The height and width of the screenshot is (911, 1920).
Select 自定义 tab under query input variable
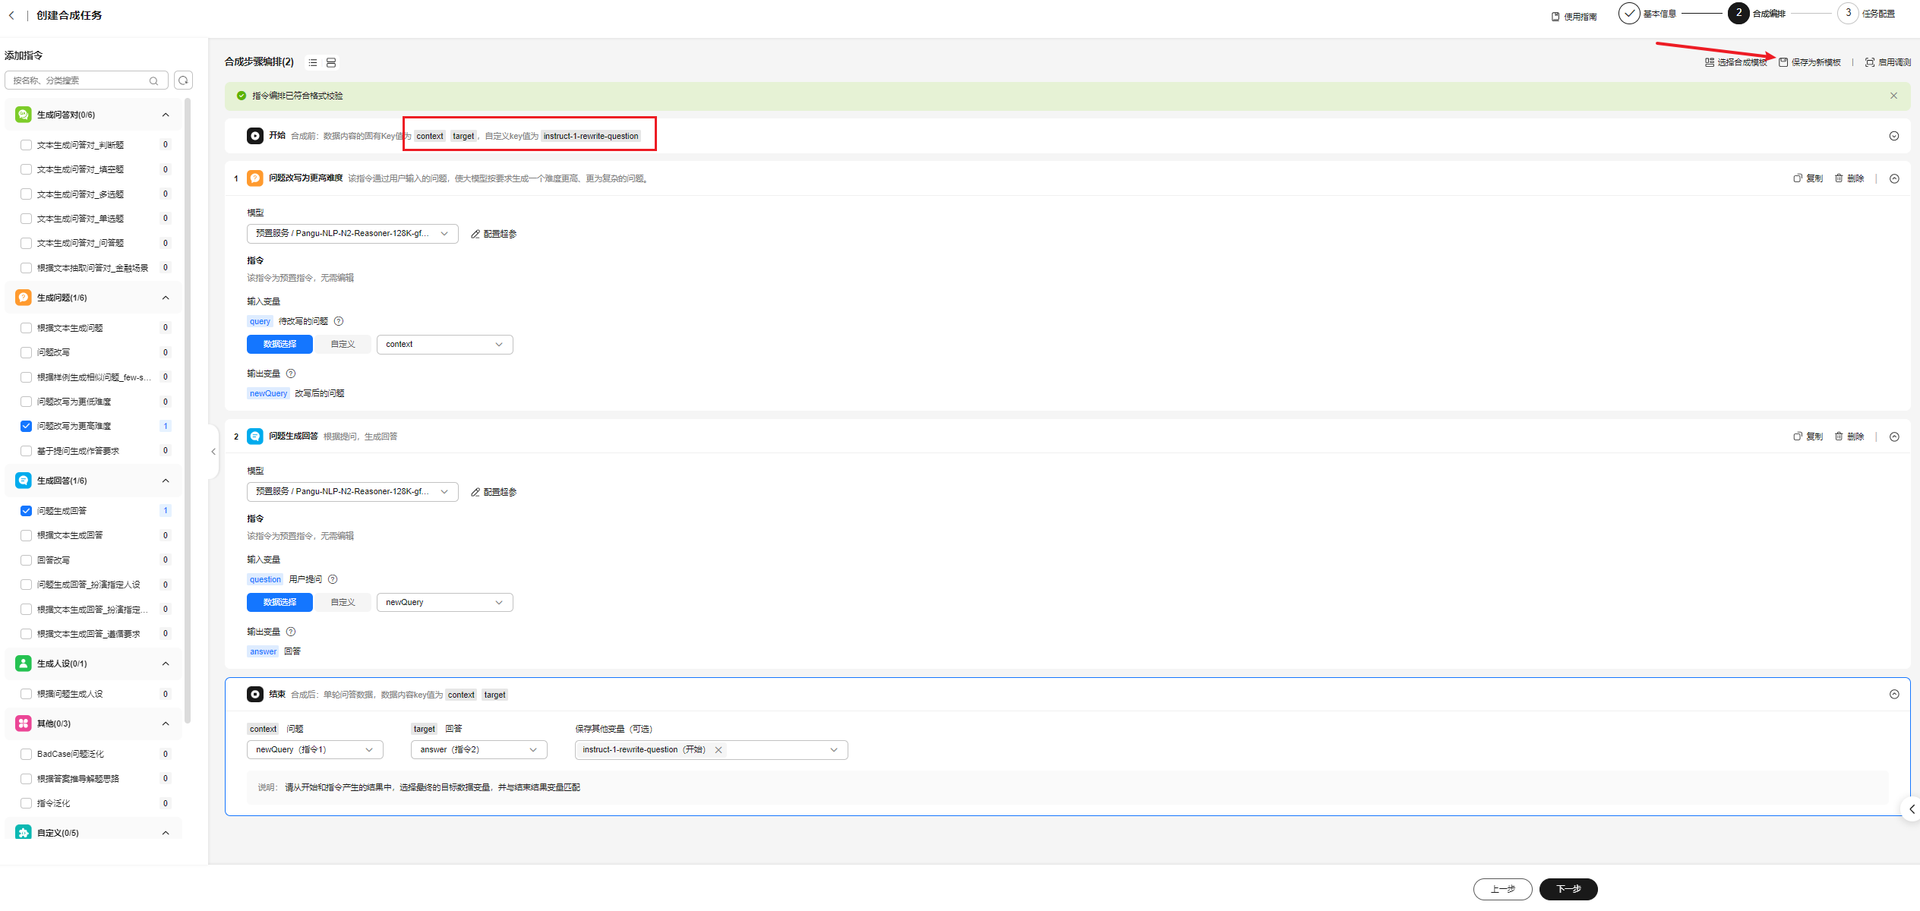click(343, 344)
